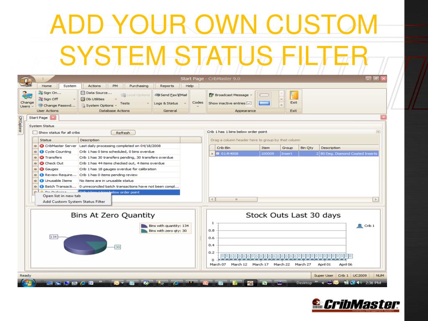Screen dimensions: 428x321
Task: Click the Change Users icon
Action: pos(27,95)
